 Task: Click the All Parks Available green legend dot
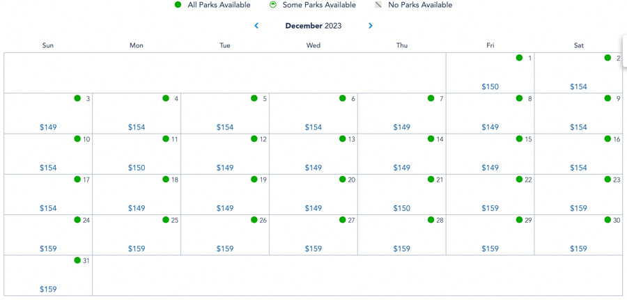(178, 5)
